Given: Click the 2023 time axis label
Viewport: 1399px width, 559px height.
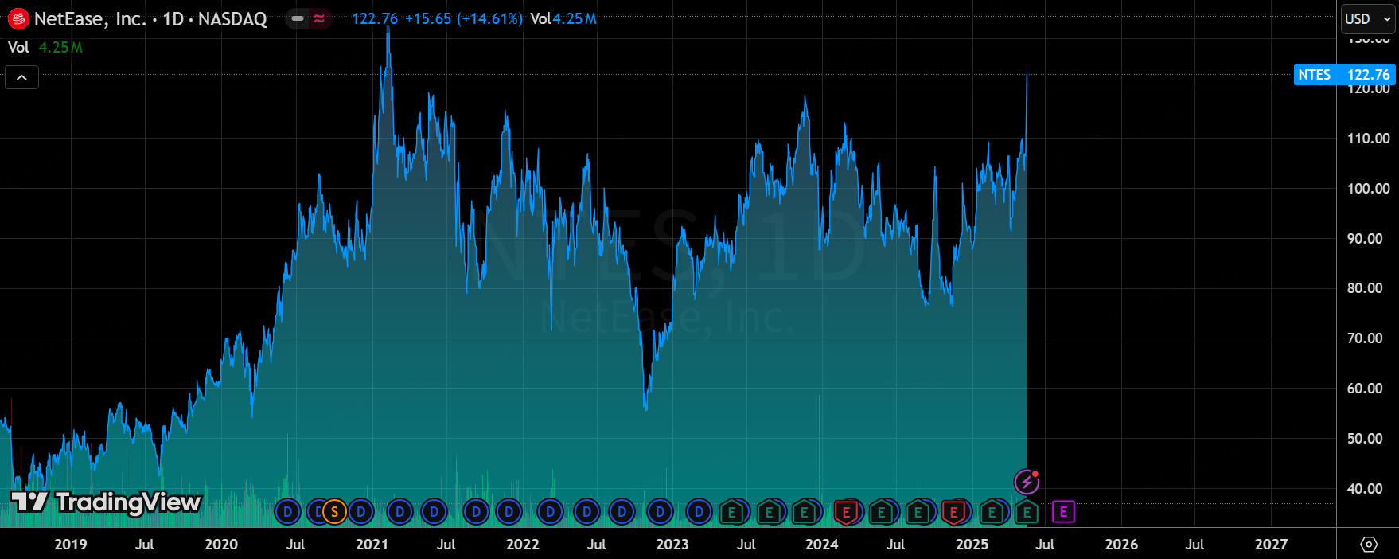Looking at the screenshot, I should pos(672,545).
